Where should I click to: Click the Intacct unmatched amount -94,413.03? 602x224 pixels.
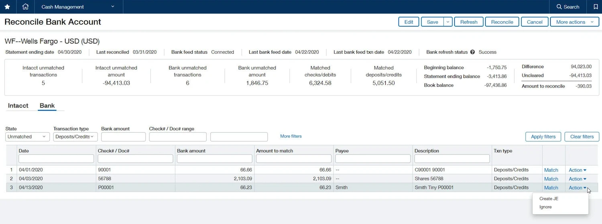[116, 83]
